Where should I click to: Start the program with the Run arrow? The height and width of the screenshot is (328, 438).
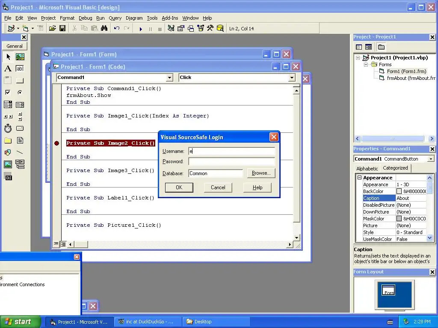[x=141, y=29]
